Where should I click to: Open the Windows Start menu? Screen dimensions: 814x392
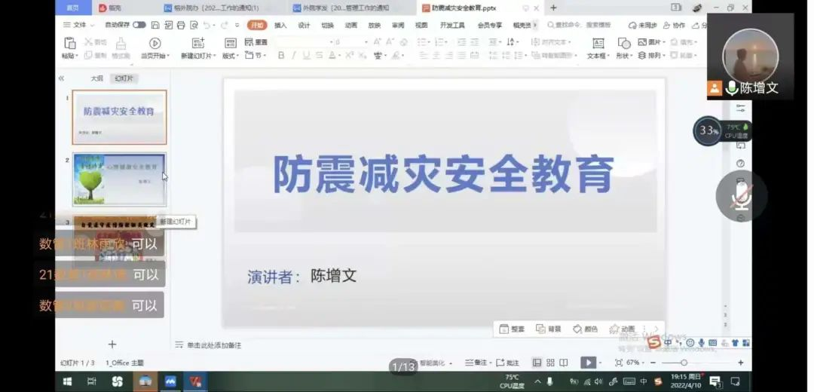point(66,381)
